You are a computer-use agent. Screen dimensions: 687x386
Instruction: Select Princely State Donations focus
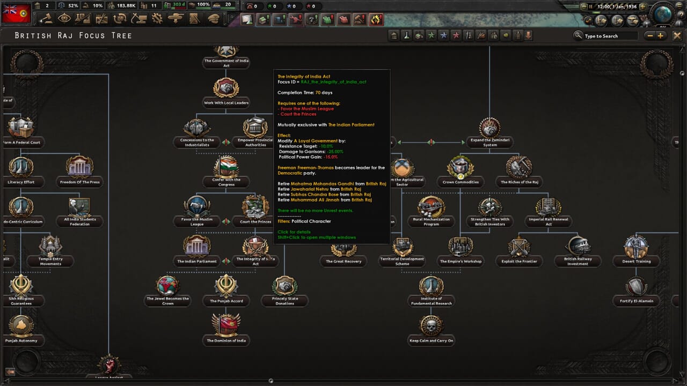tap(284, 291)
